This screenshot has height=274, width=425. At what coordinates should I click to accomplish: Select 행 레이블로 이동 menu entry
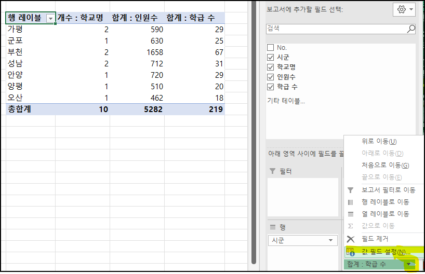(x=385, y=202)
